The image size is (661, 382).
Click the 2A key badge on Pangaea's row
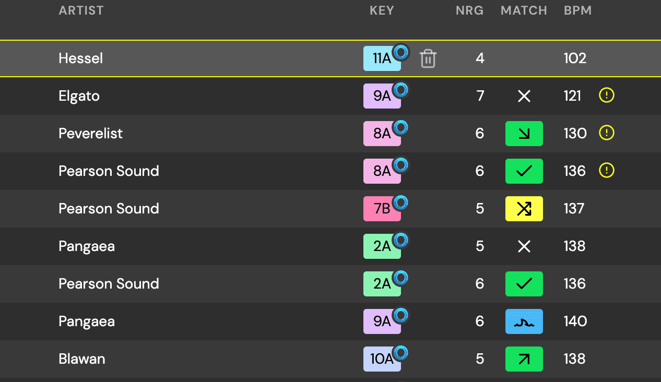[x=380, y=246]
